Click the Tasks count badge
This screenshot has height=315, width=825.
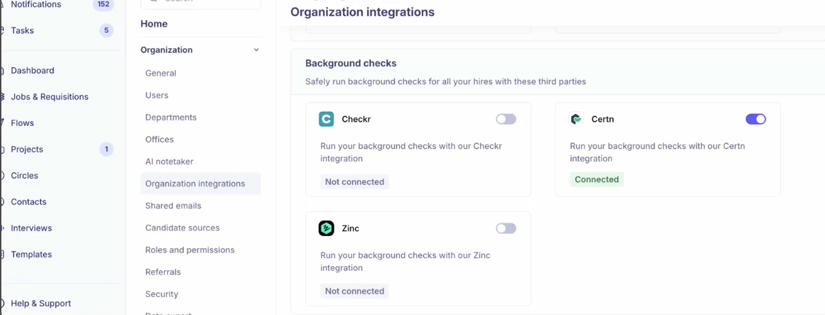tap(106, 30)
